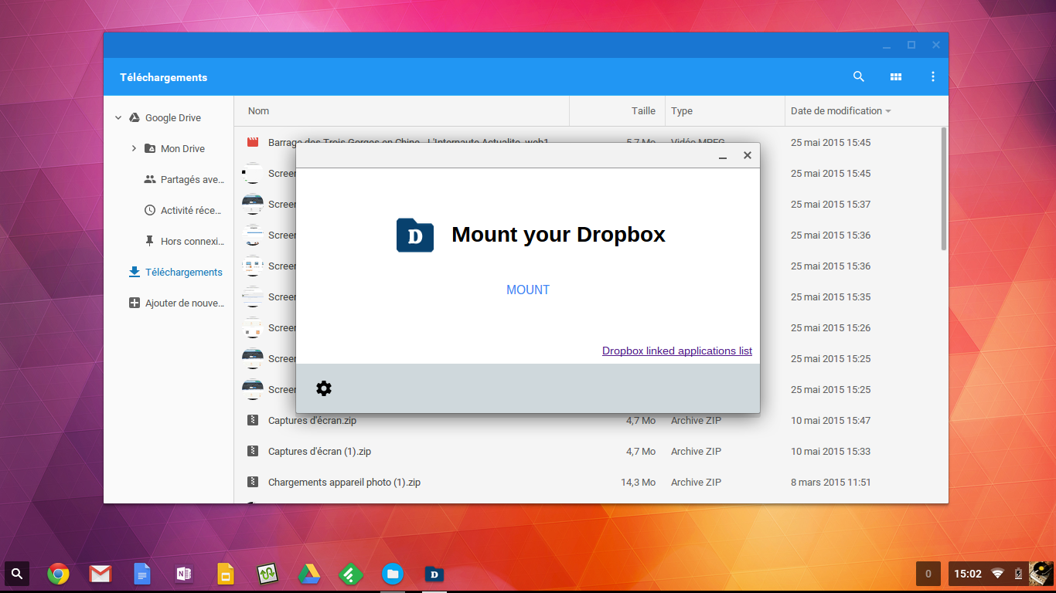Open the Files app three-dot menu
The image size is (1056, 593).
[x=933, y=76]
